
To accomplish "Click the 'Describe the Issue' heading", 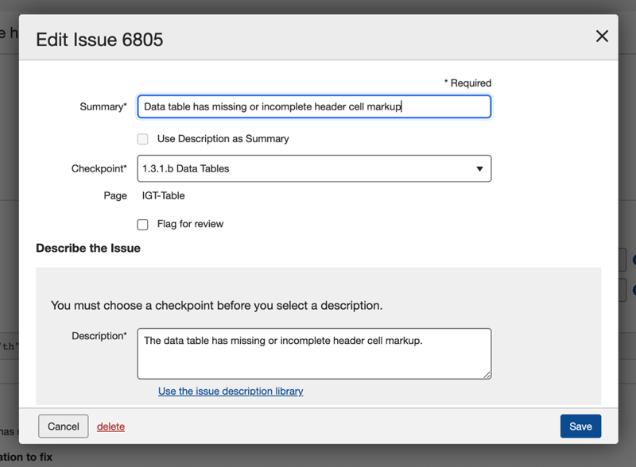I will coord(88,248).
